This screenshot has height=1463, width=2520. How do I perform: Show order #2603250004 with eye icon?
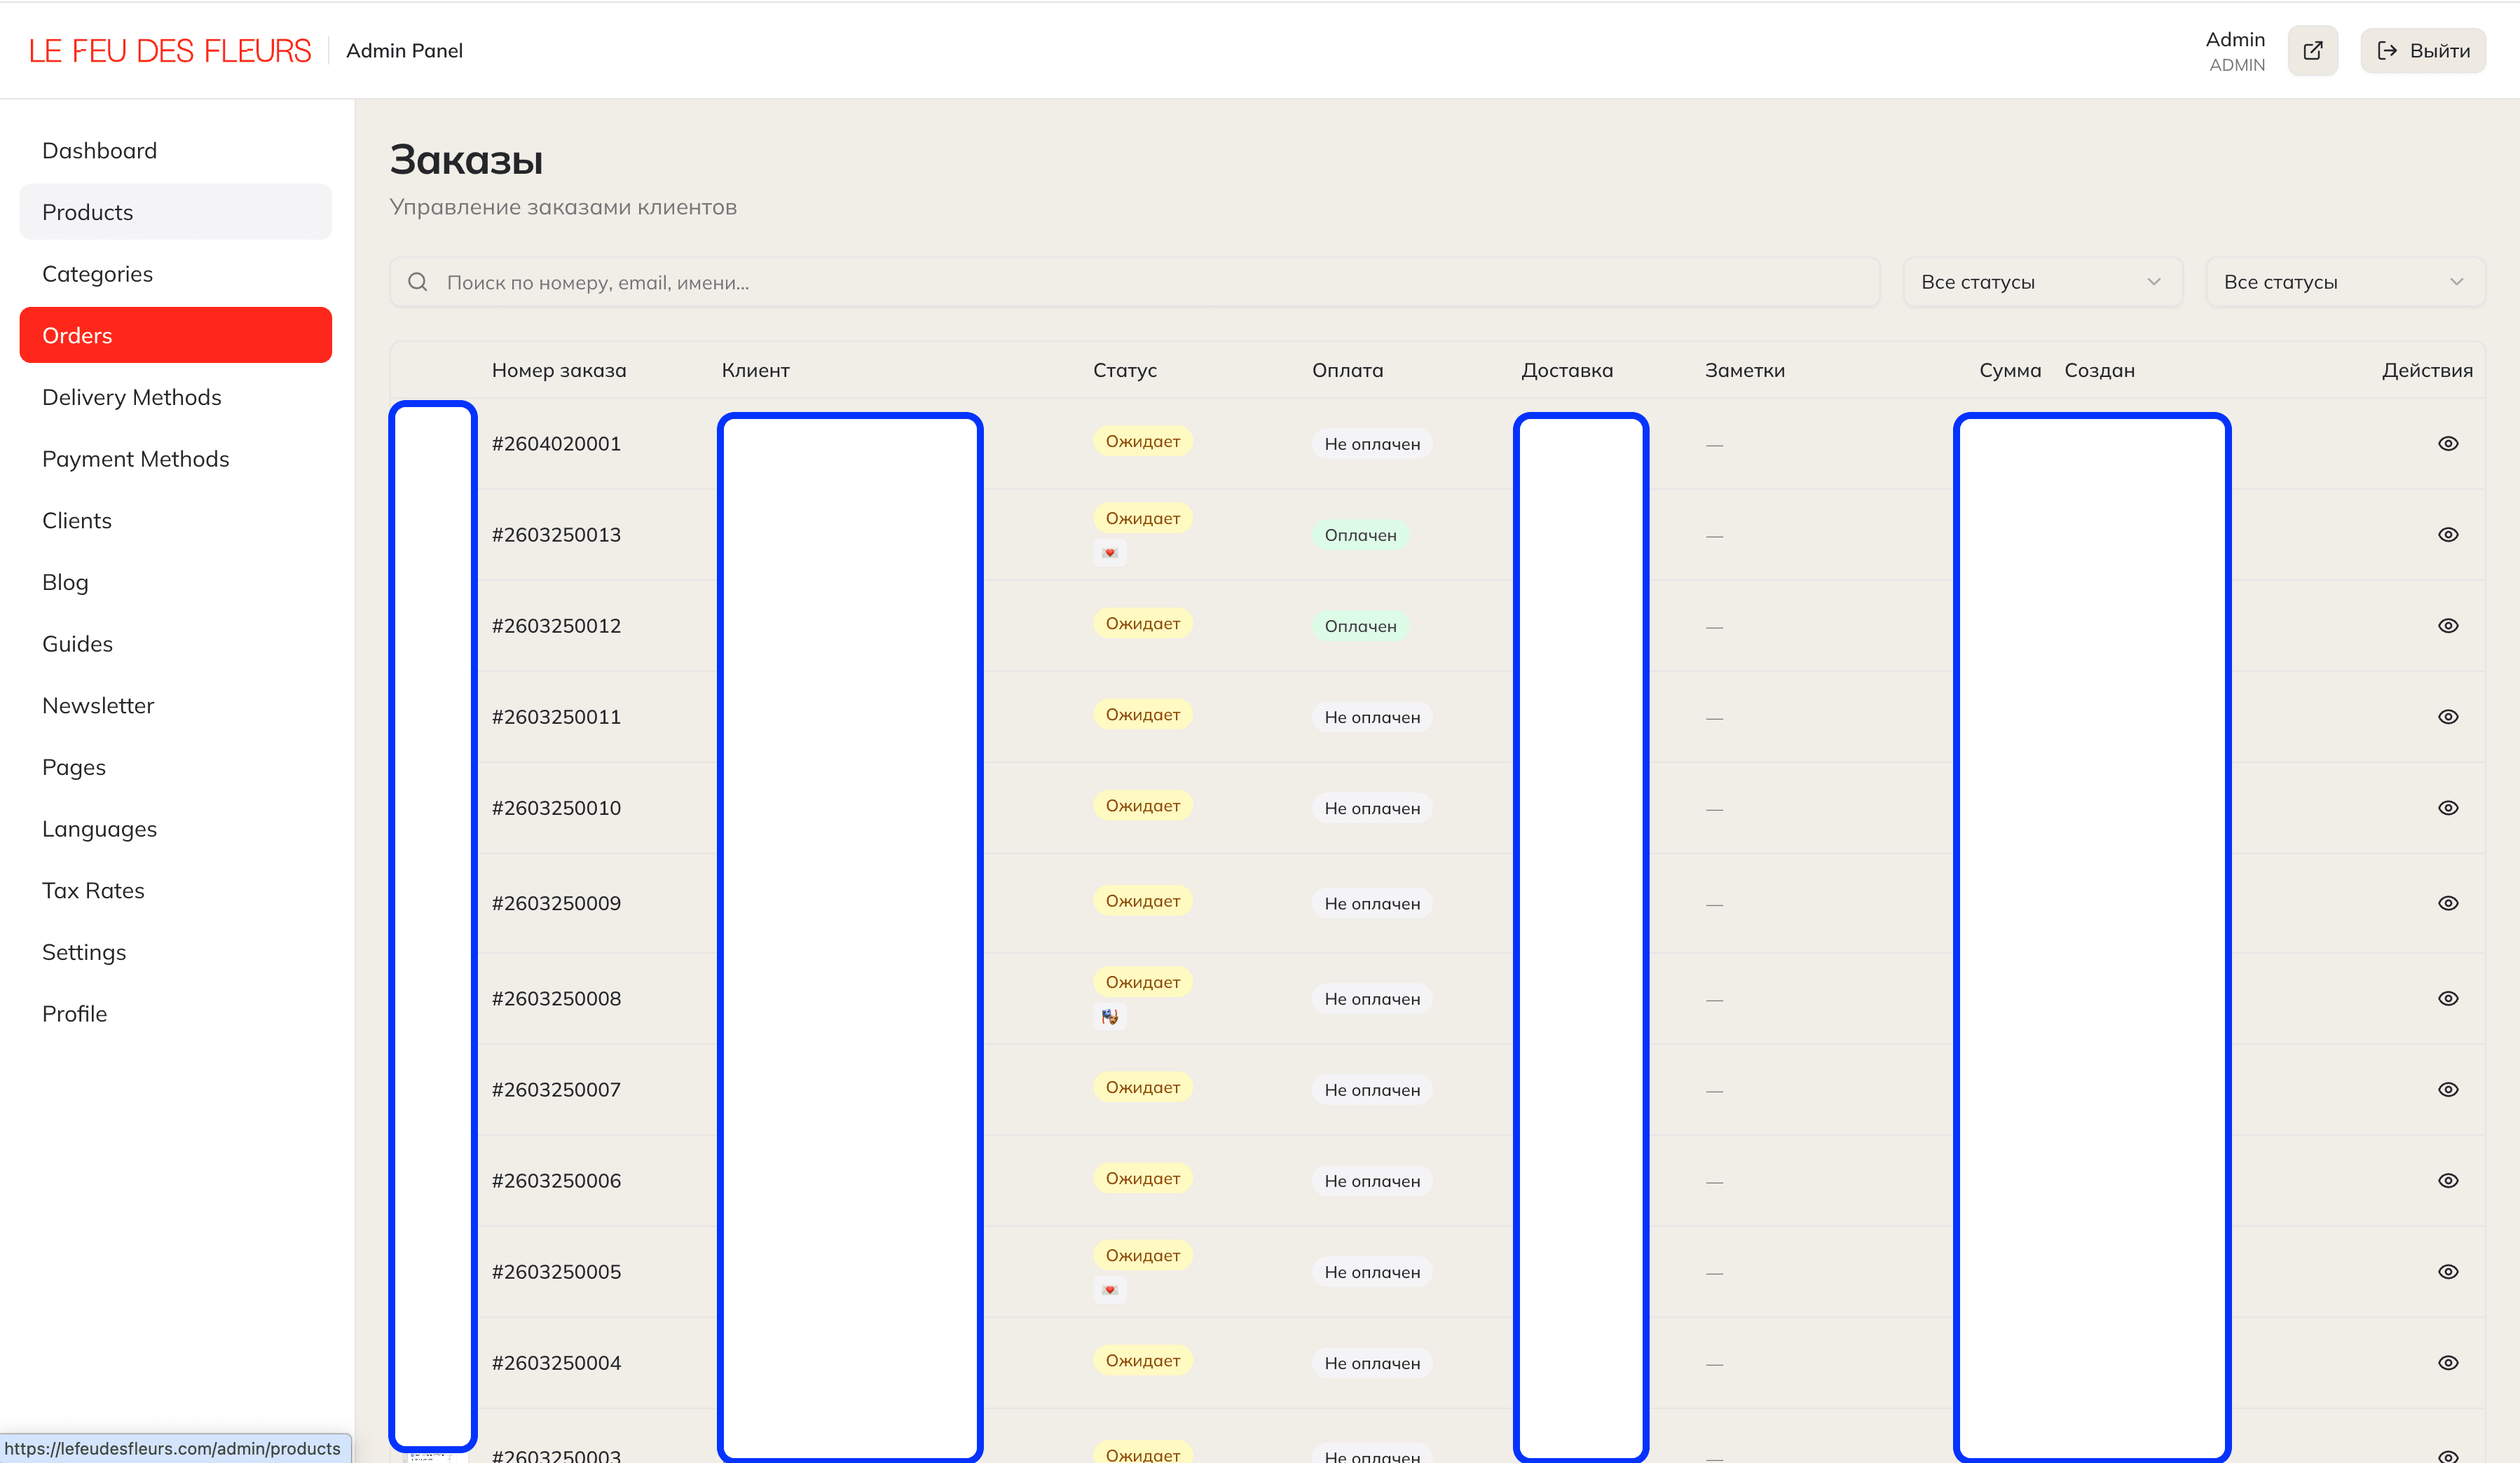pos(2447,1363)
